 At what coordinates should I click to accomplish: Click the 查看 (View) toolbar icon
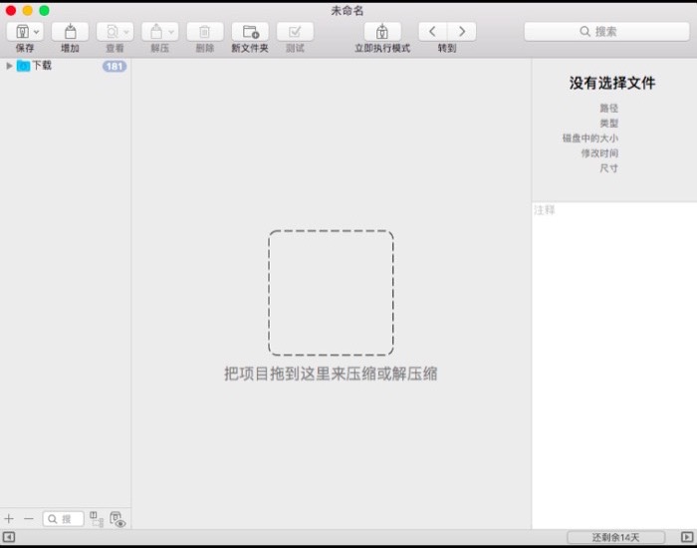(114, 32)
